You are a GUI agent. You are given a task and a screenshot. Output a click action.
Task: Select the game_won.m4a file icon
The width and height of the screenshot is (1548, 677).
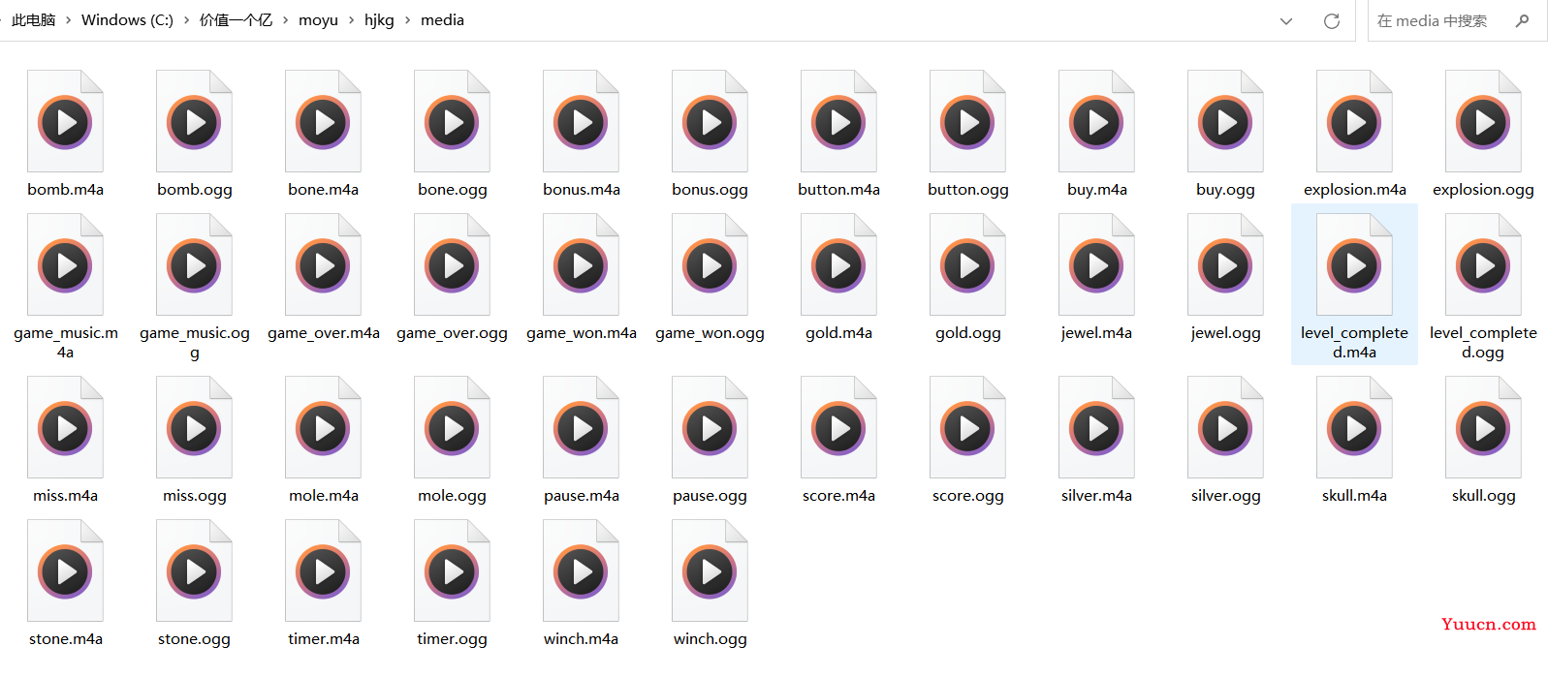point(581,264)
